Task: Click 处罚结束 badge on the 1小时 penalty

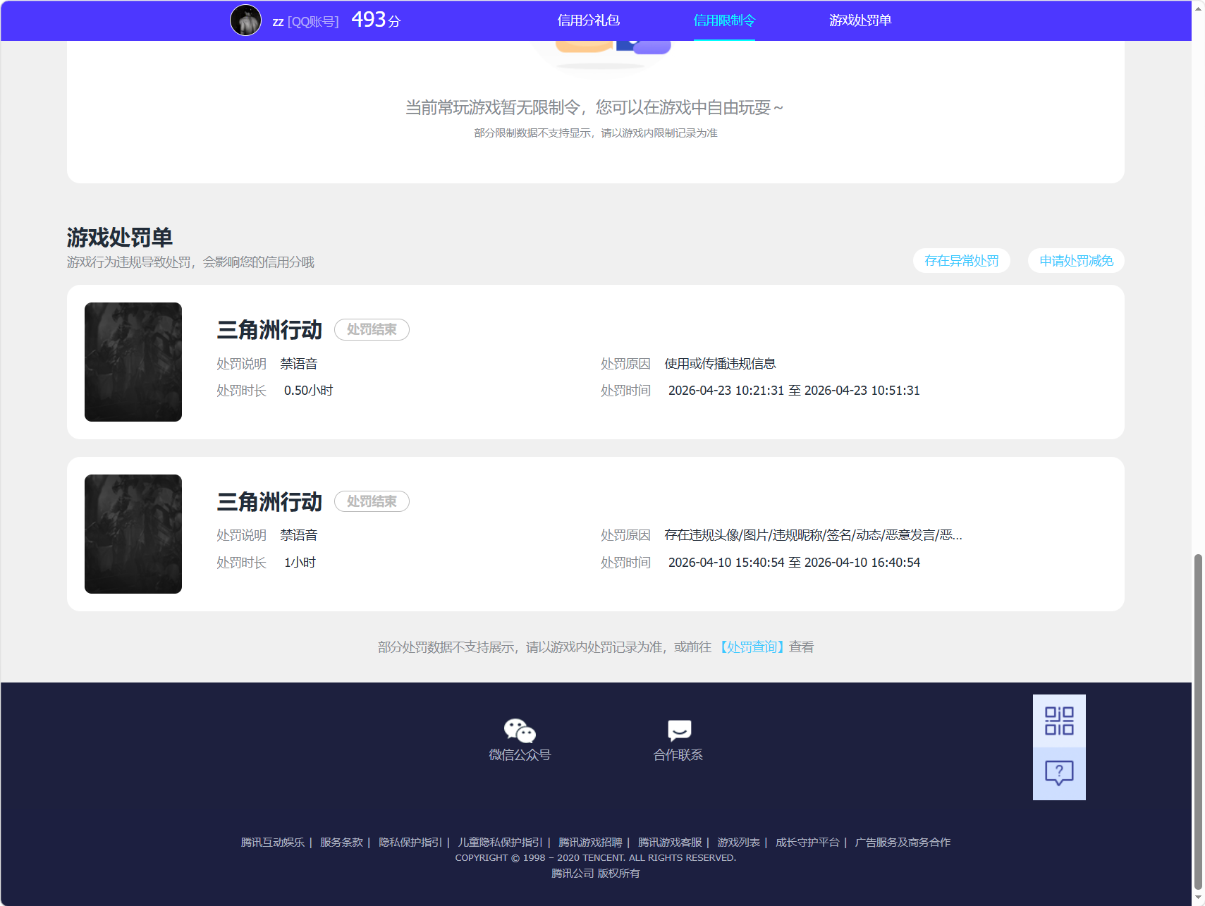Action: click(372, 501)
